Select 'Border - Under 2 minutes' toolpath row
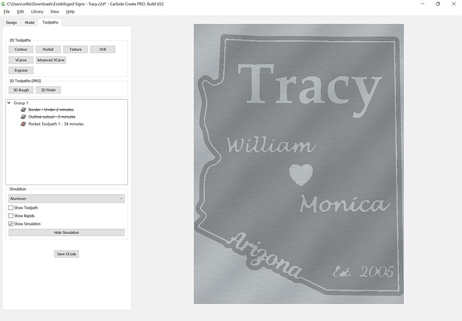Screen dimensions: 462x321 [x=51, y=110]
